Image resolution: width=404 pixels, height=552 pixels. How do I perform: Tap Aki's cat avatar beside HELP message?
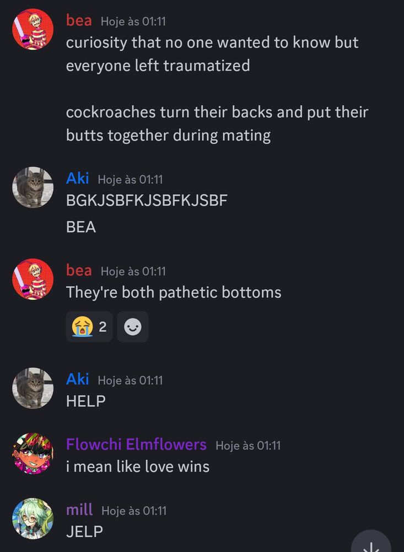[x=33, y=388]
